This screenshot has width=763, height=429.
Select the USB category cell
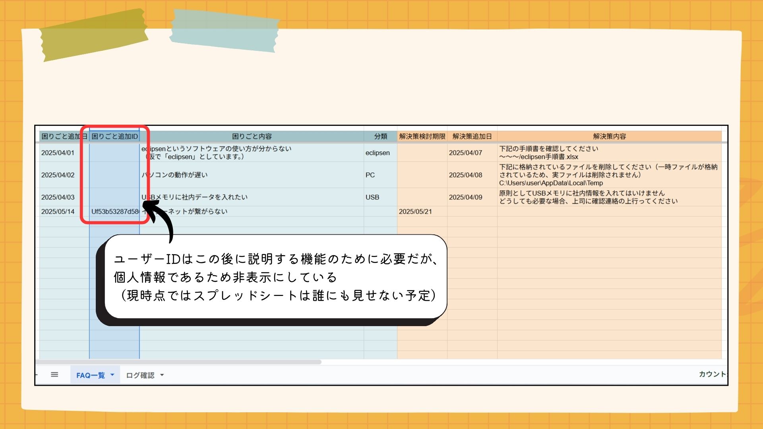380,197
